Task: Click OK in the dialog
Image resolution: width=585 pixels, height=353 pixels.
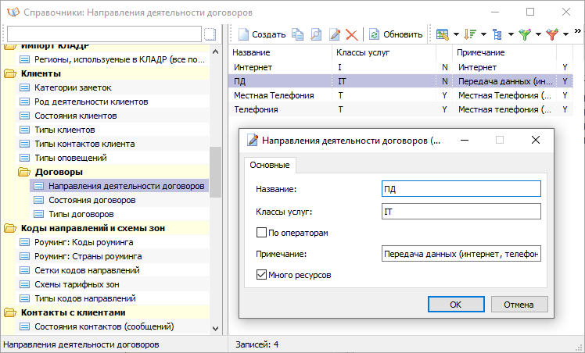Action: point(456,305)
